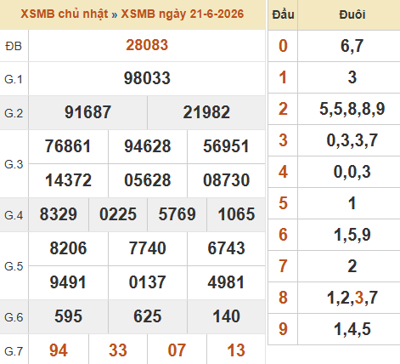Click the G.3 row label
This screenshot has width=400, height=364.
14,164
